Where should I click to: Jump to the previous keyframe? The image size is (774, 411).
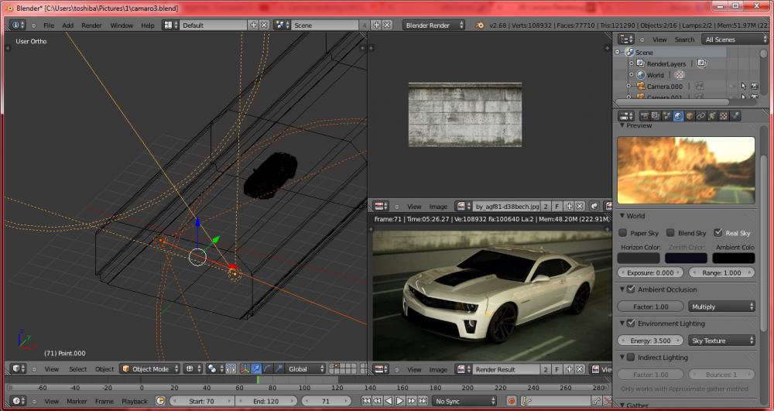(x=378, y=401)
